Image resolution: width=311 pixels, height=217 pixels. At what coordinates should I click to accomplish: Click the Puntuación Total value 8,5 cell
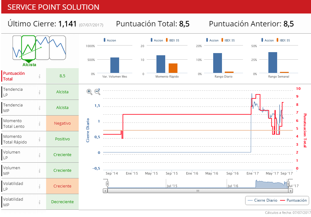coord(62,76)
